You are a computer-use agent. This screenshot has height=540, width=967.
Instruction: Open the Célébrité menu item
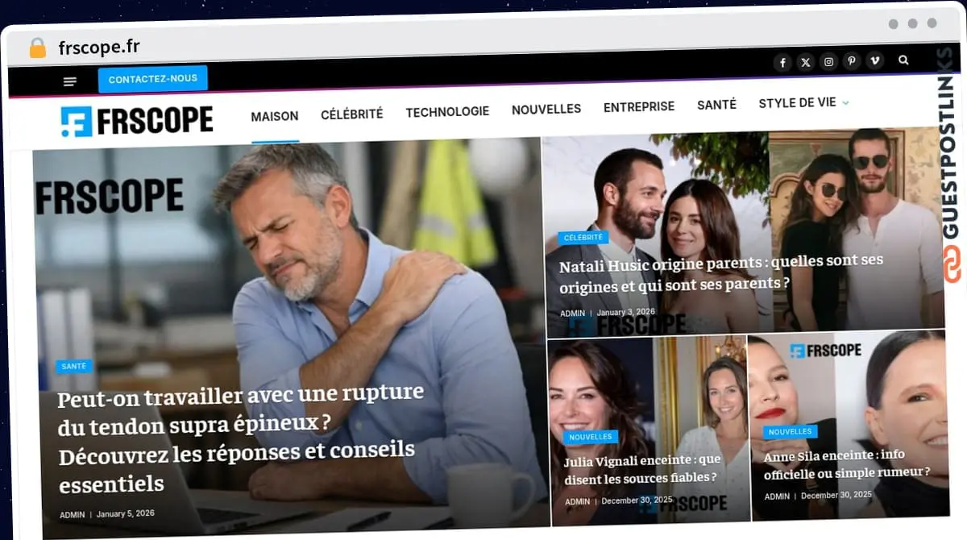click(x=352, y=114)
